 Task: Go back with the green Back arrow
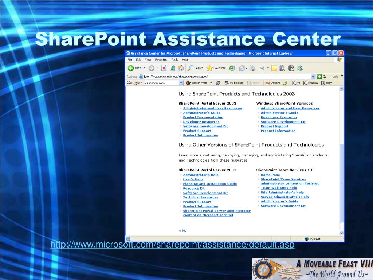[134, 68]
